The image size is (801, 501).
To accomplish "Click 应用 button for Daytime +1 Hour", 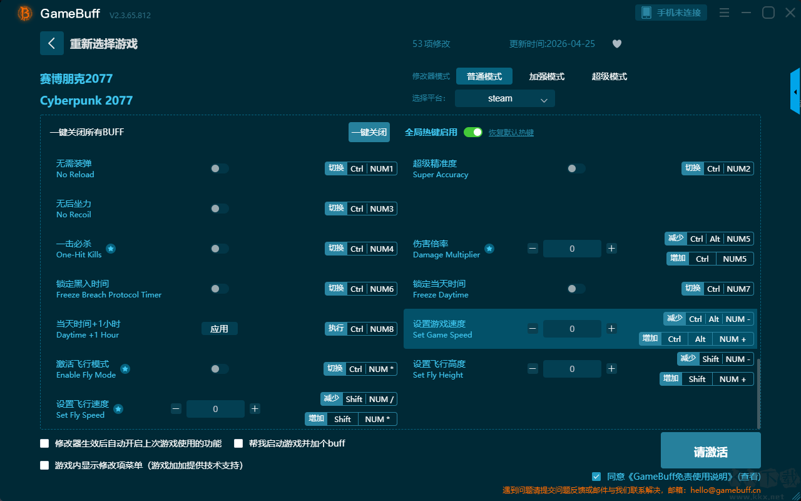I will (x=220, y=329).
